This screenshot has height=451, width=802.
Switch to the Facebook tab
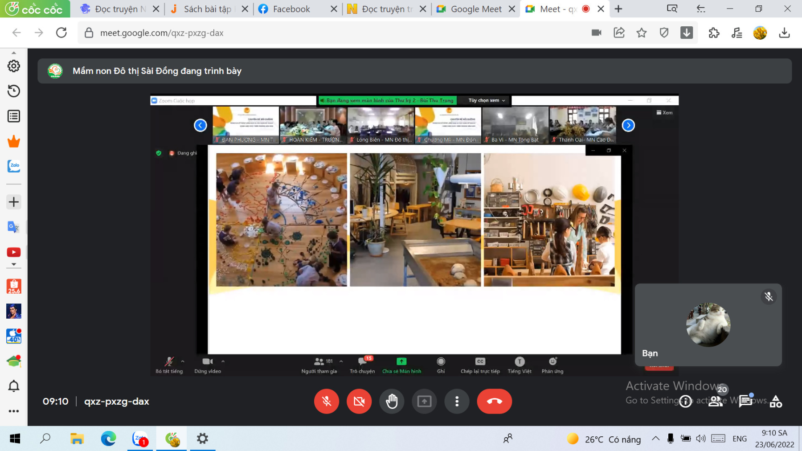tap(291, 9)
